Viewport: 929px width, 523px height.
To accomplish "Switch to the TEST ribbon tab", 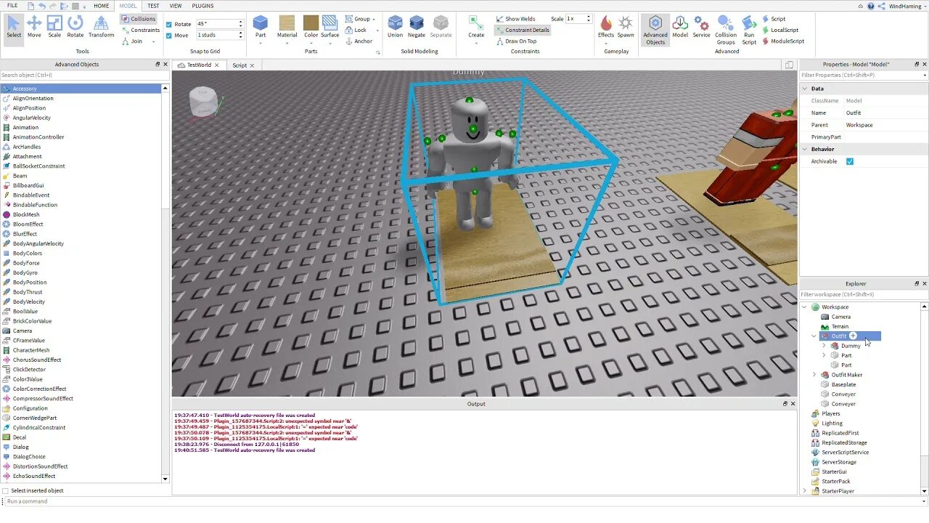I will pos(153,6).
